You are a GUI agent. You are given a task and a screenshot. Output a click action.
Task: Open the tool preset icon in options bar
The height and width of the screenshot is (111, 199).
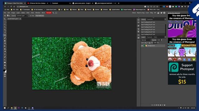[5, 16]
